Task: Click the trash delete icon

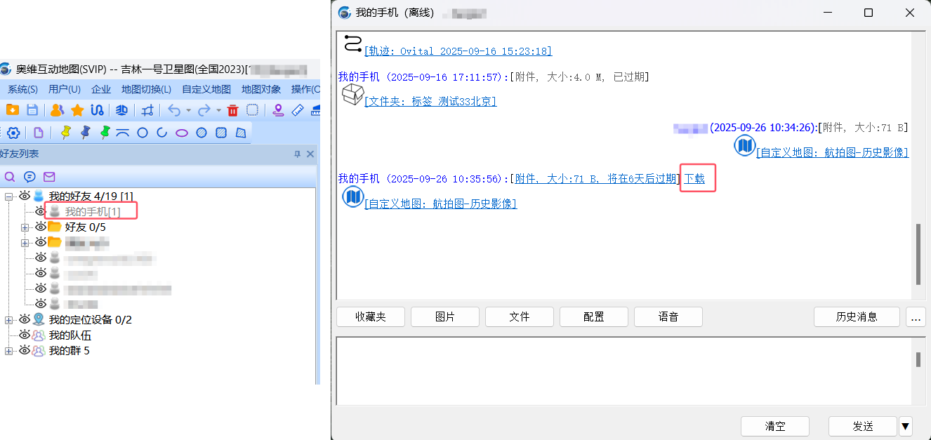Action: 233,111
